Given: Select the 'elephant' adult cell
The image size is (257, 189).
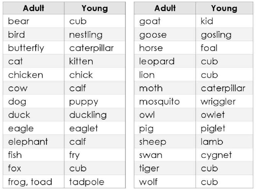Looking at the screenshot, I should 34,141.
